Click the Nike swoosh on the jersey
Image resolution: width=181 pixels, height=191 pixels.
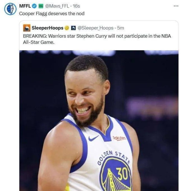pyautogui.click(x=94, y=138)
